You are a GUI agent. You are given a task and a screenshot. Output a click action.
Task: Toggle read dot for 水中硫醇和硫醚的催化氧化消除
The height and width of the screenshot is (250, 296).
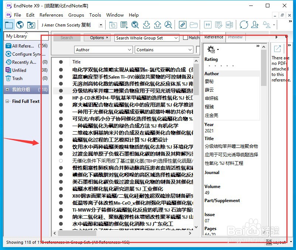61,224
